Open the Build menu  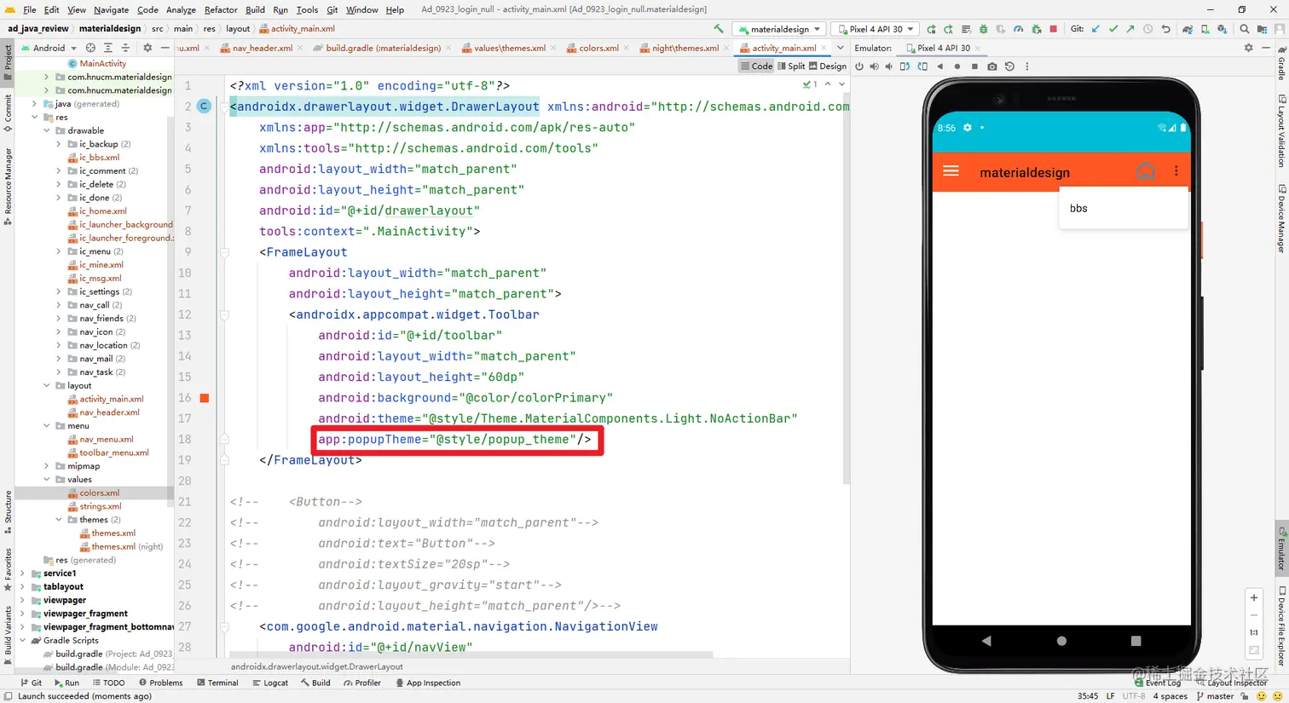(x=255, y=9)
